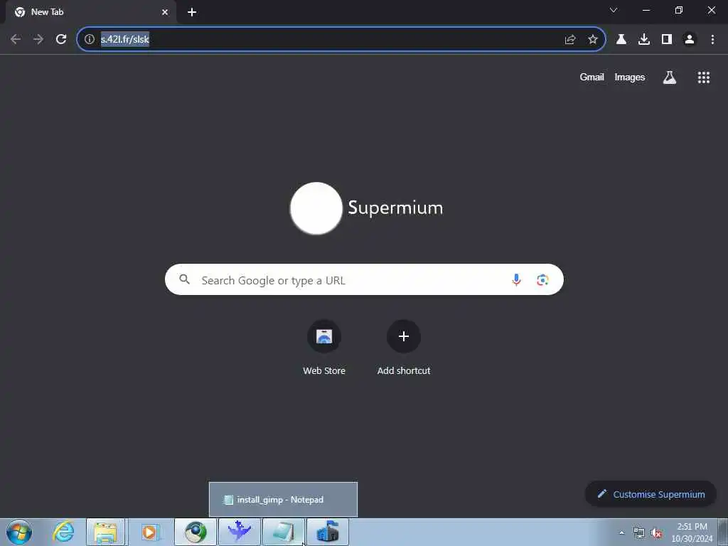Toggle the side panel icon
The width and height of the screenshot is (728, 546).
[x=667, y=39]
